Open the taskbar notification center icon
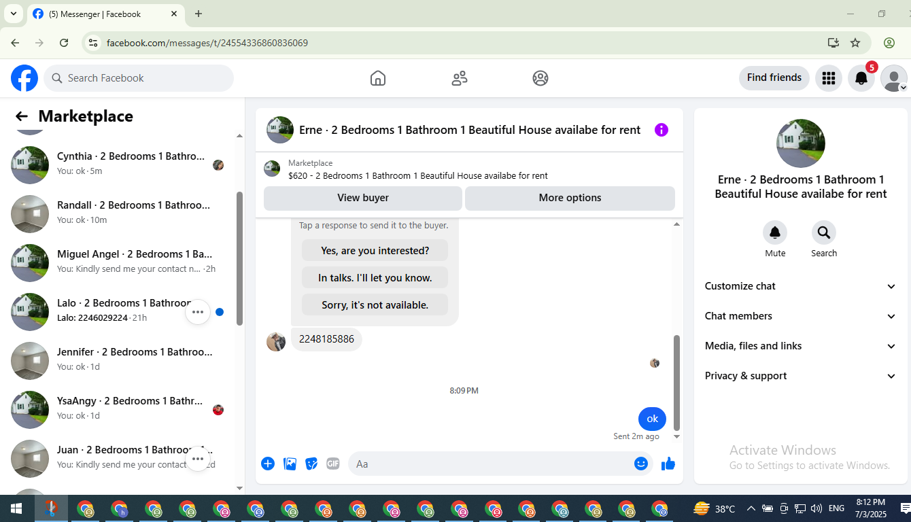911x522 pixels. pos(905,508)
